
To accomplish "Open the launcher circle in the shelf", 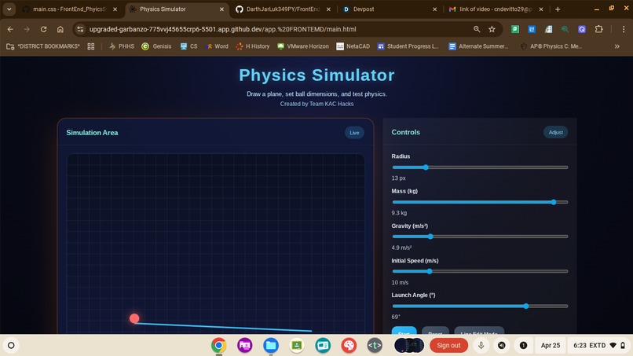I will [11, 346].
